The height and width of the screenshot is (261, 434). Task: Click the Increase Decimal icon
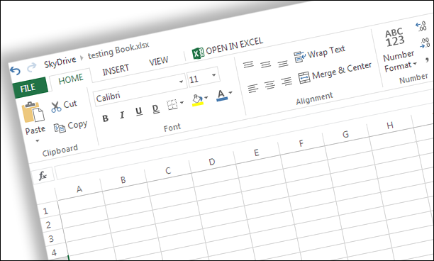pos(421,27)
